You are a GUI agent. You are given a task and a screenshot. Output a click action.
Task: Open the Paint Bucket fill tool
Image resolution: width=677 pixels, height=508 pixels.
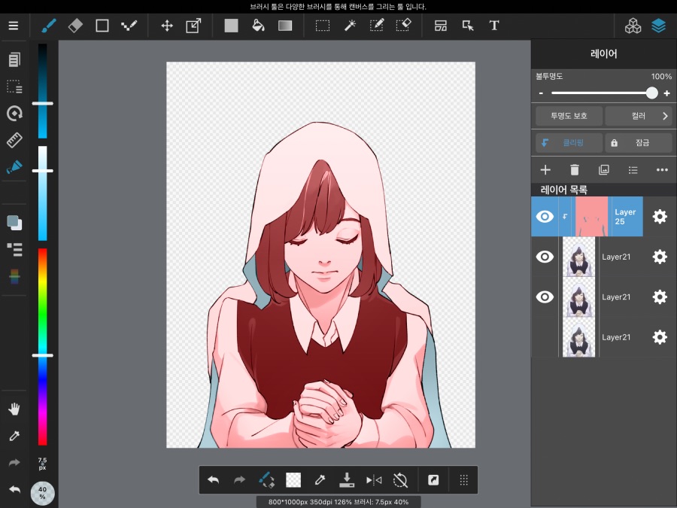(x=258, y=25)
